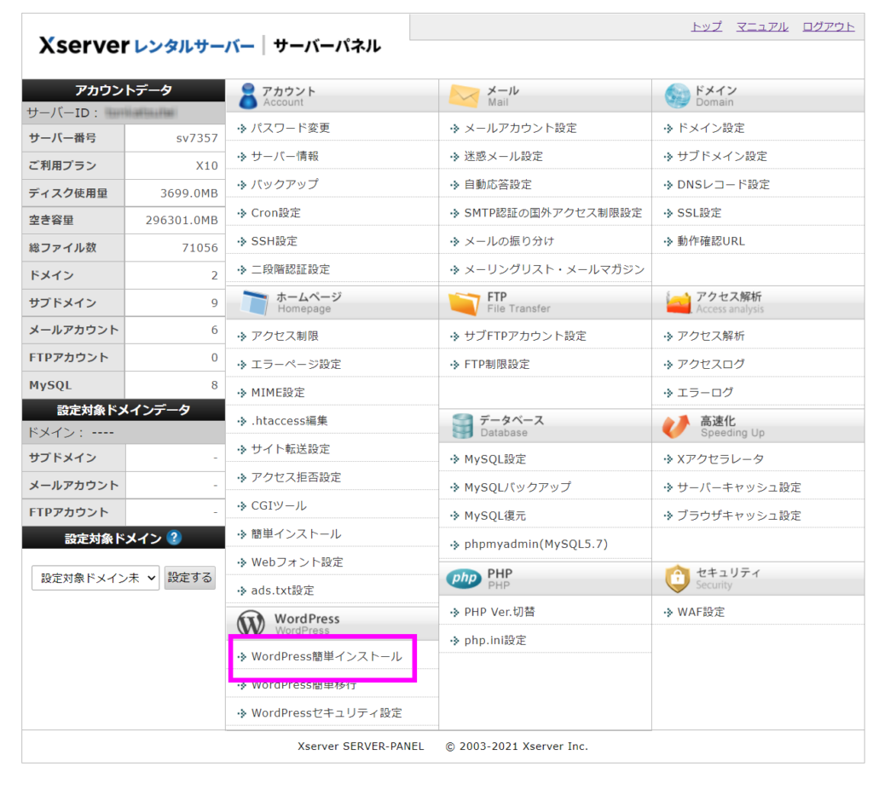The image size is (873, 801).
Task: Open メーリングリスト・メールマガジン
Action: click(x=554, y=269)
